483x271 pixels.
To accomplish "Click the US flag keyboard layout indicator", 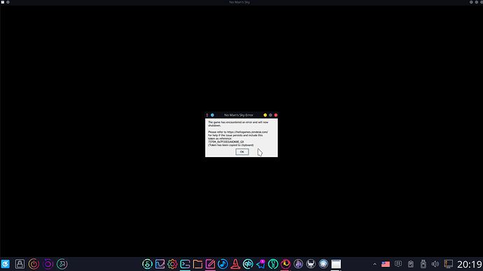I will click(x=386, y=264).
